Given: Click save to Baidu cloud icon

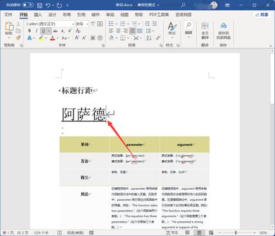Looking at the screenshot, I should tap(223, 31).
